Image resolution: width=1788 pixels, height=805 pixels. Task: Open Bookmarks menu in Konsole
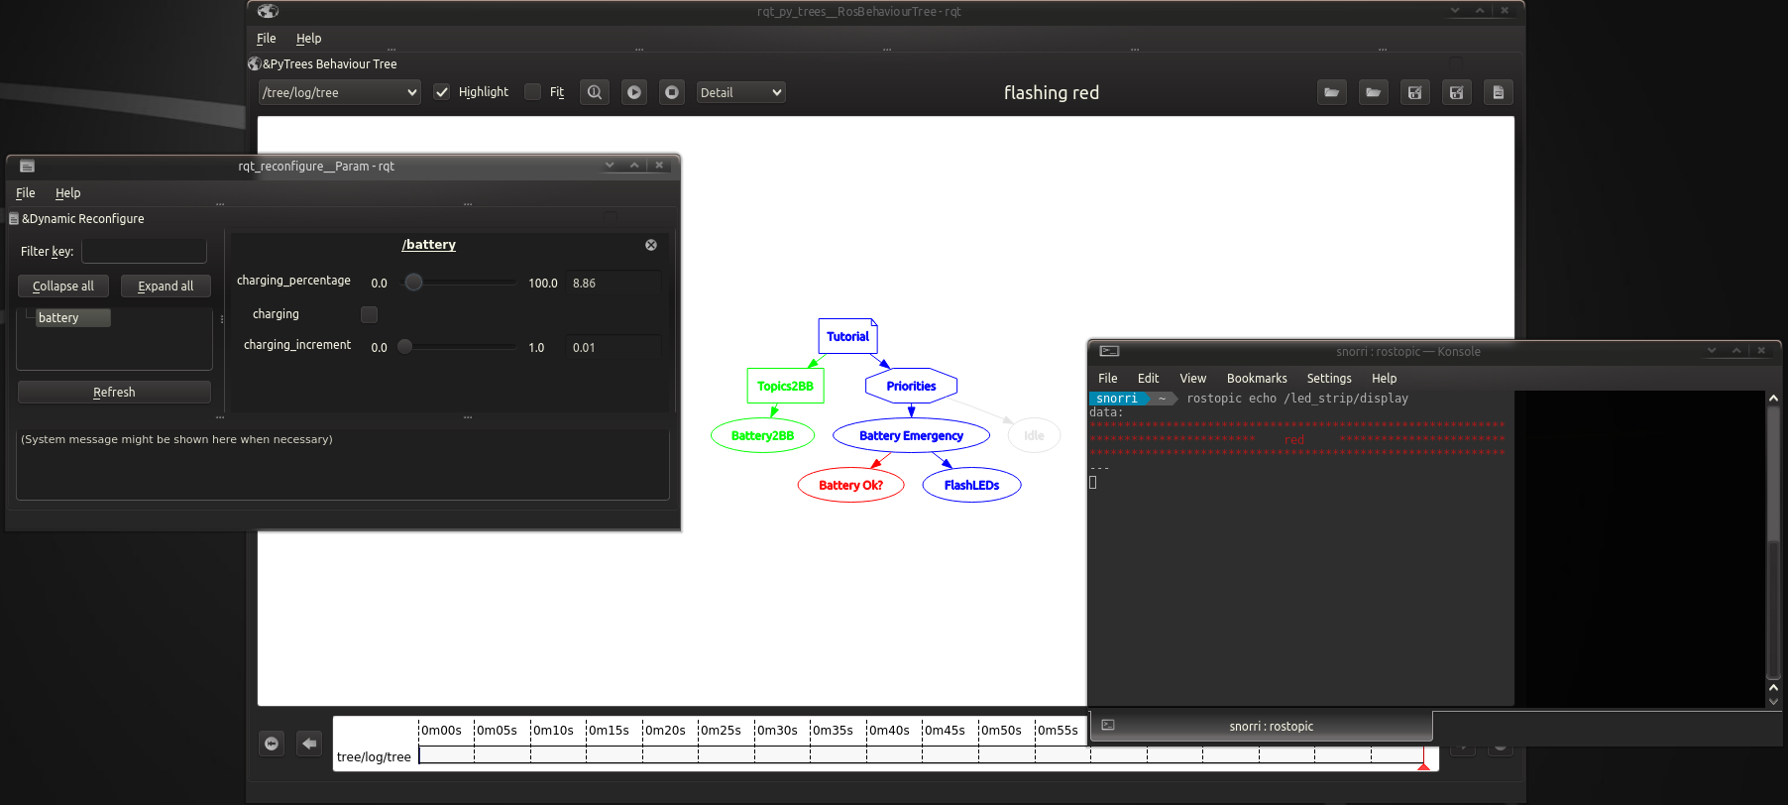(x=1256, y=379)
